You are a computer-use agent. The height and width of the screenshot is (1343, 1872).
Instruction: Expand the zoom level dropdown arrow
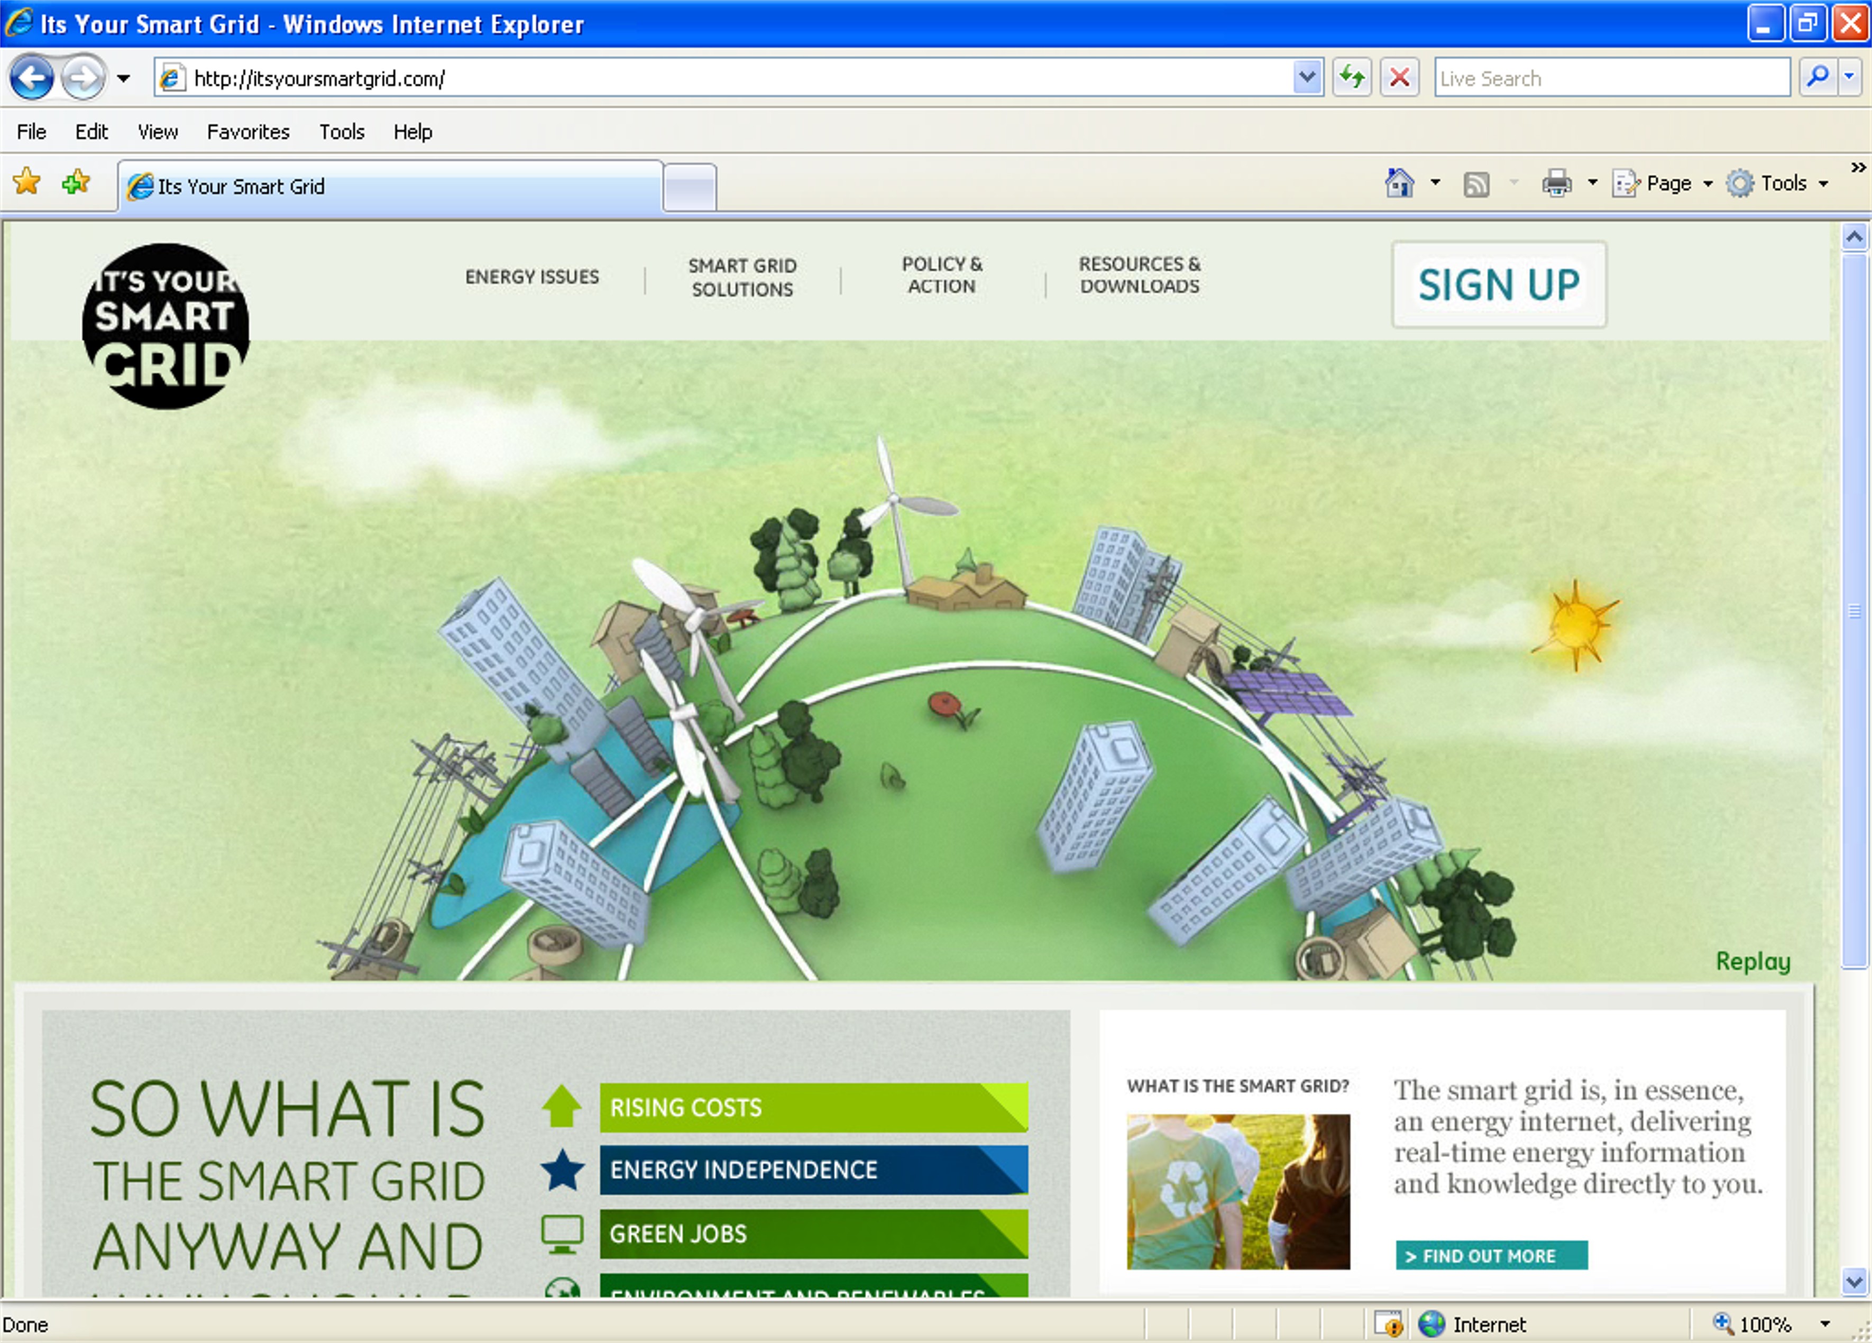coord(1825,1324)
